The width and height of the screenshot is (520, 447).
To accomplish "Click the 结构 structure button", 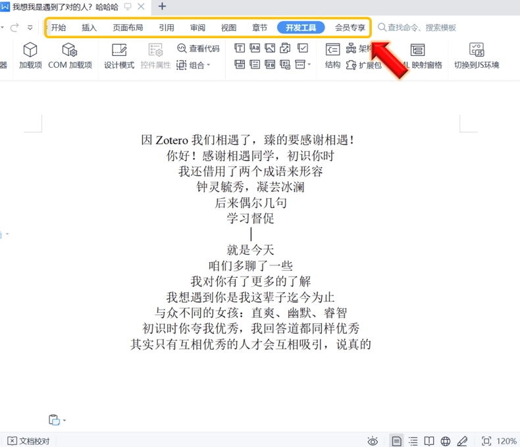I will 332,56.
